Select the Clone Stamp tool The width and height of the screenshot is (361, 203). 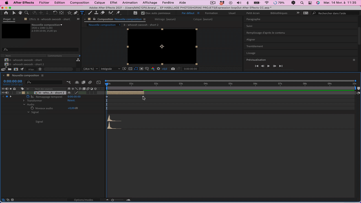tap(96, 13)
